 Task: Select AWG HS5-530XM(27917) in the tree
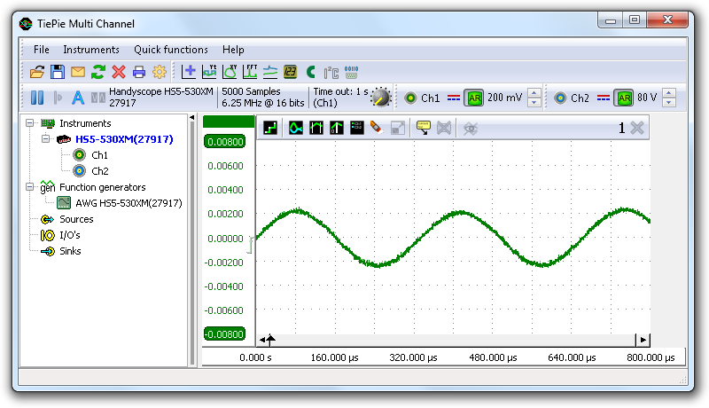coord(129,203)
